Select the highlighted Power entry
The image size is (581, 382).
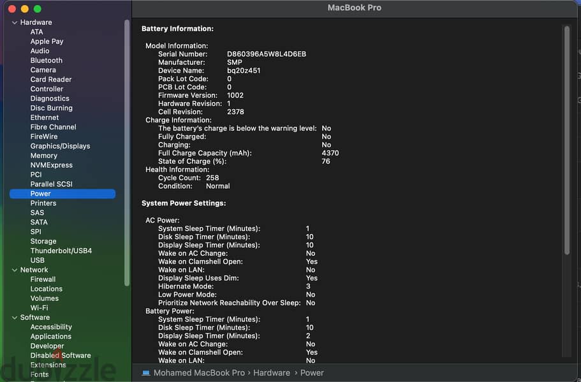coord(63,194)
